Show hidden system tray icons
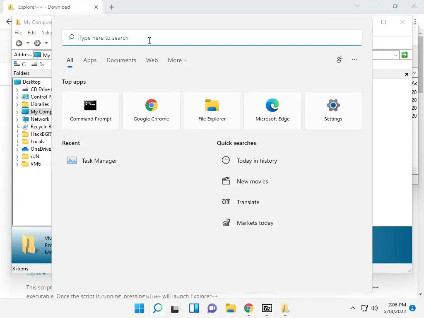Screen dimensions: 424x318 pyautogui.click(x=353, y=308)
